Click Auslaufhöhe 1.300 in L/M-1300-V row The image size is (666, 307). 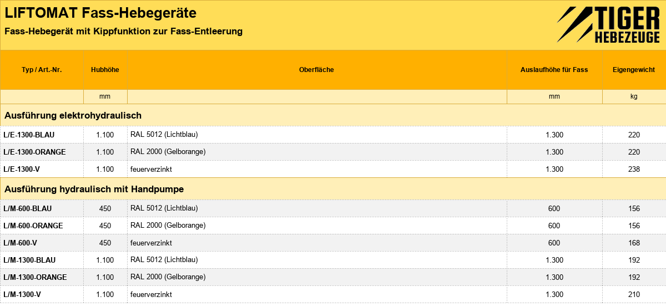[x=554, y=294]
